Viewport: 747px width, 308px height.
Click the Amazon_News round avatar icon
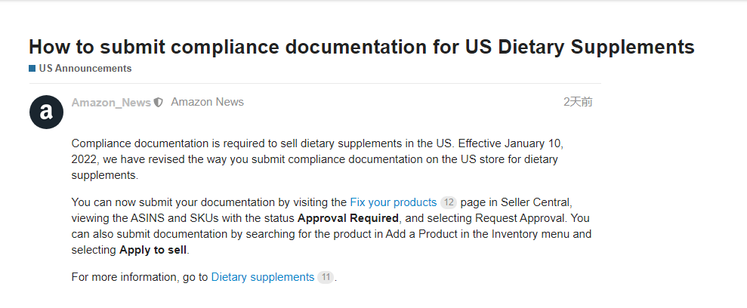click(x=46, y=112)
